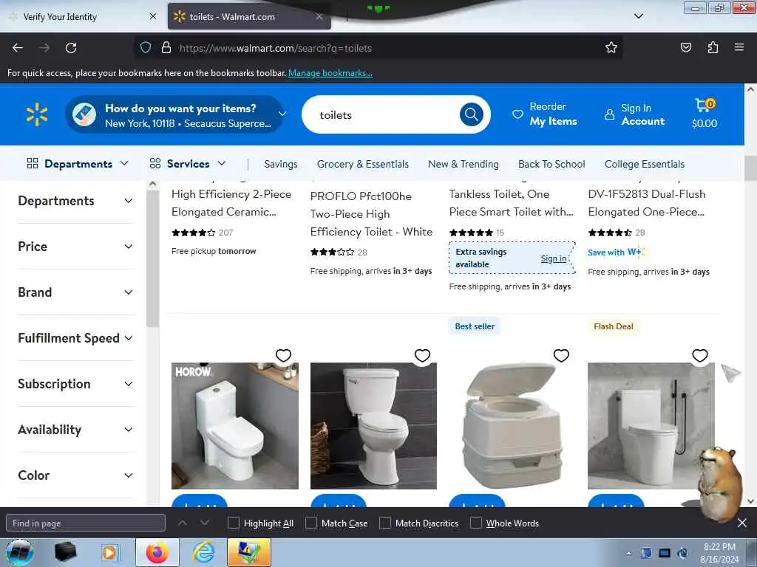Favorite the Best seller portable toilet heart
Image resolution: width=757 pixels, height=567 pixels.
pos(561,356)
